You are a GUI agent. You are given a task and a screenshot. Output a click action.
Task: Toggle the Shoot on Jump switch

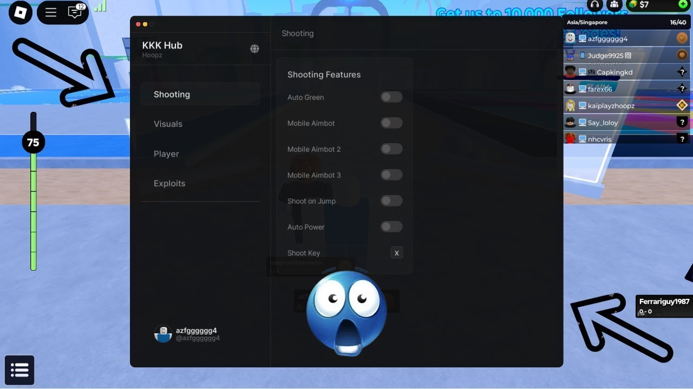[x=391, y=201]
